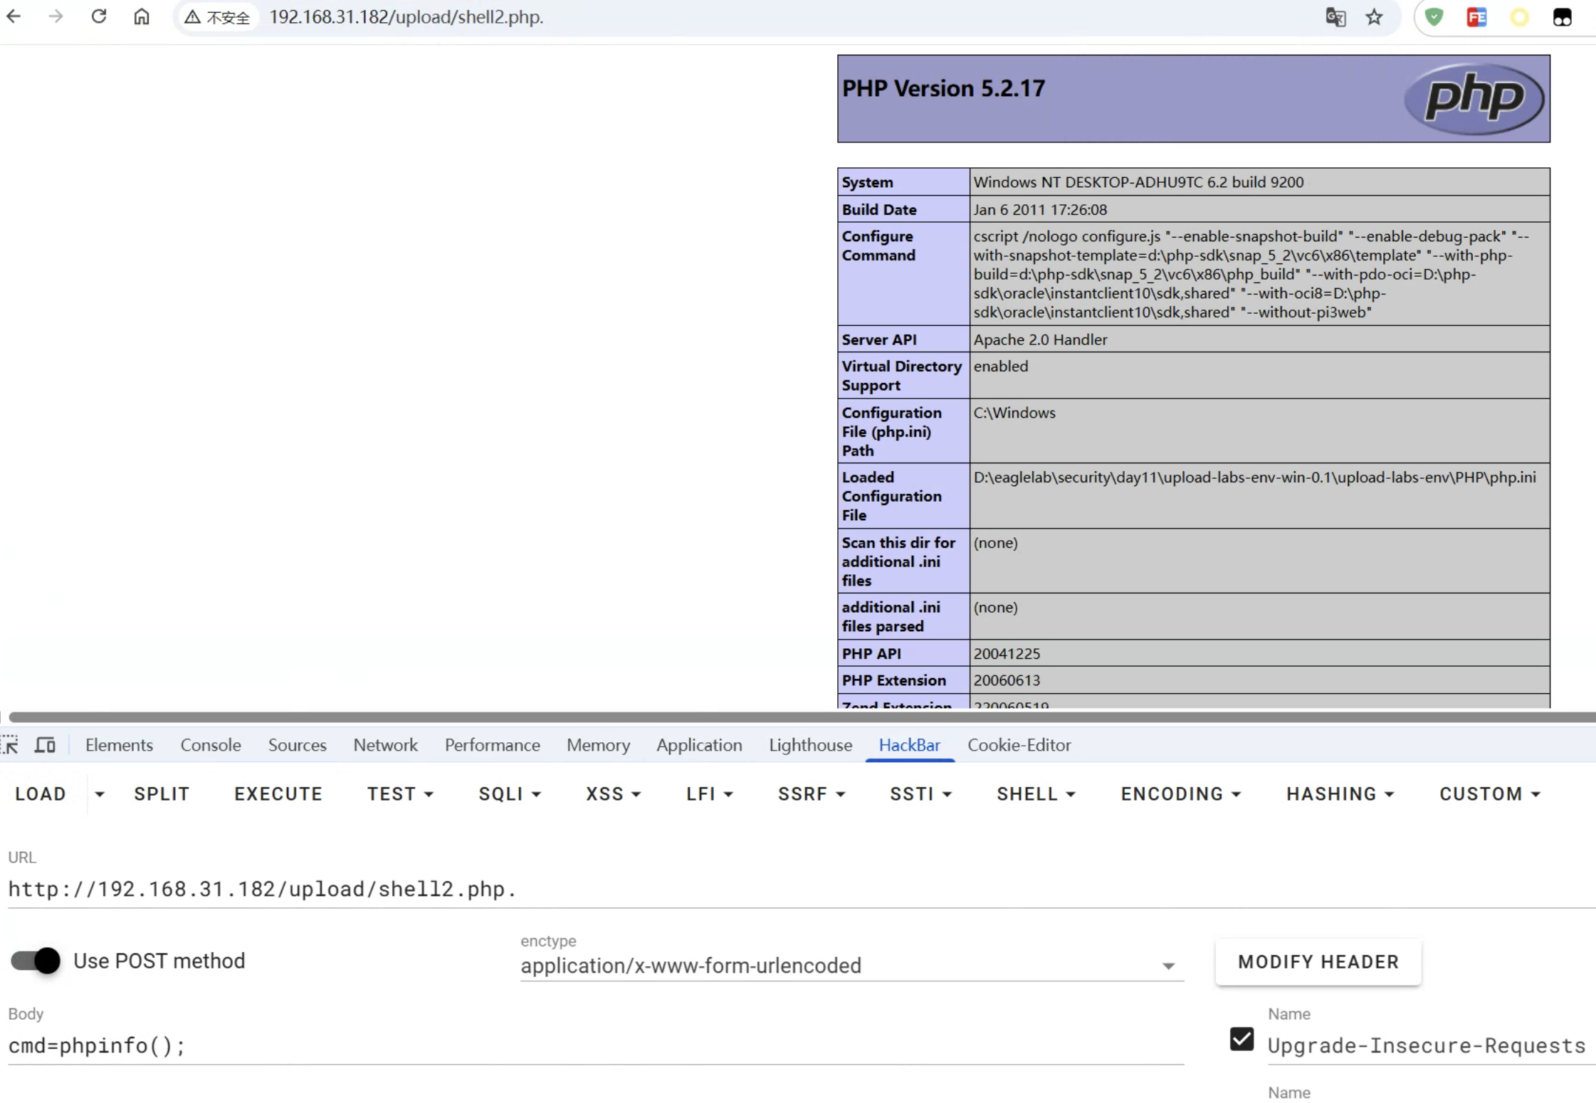The height and width of the screenshot is (1103, 1596).
Task: Click the Body input field
Action: coord(595,1045)
